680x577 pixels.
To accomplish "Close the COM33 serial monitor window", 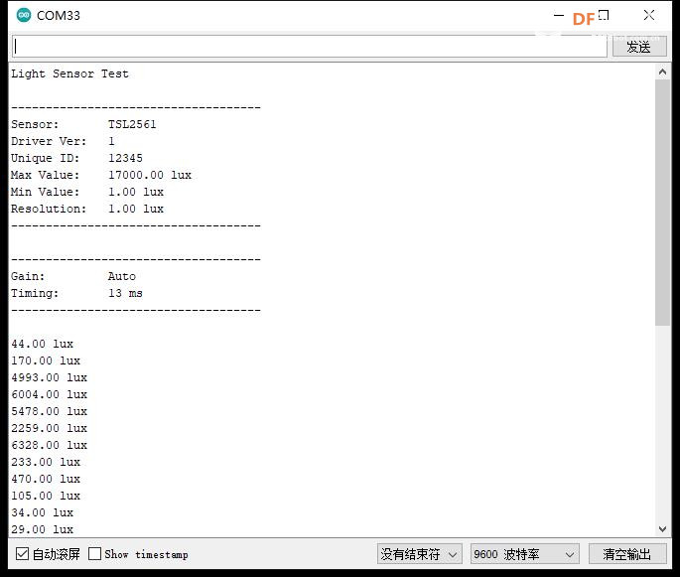I will pyautogui.click(x=649, y=15).
